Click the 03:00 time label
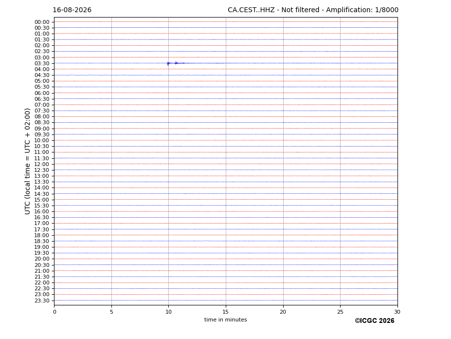The height and width of the screenshot is (339, 451). [42, 57]
